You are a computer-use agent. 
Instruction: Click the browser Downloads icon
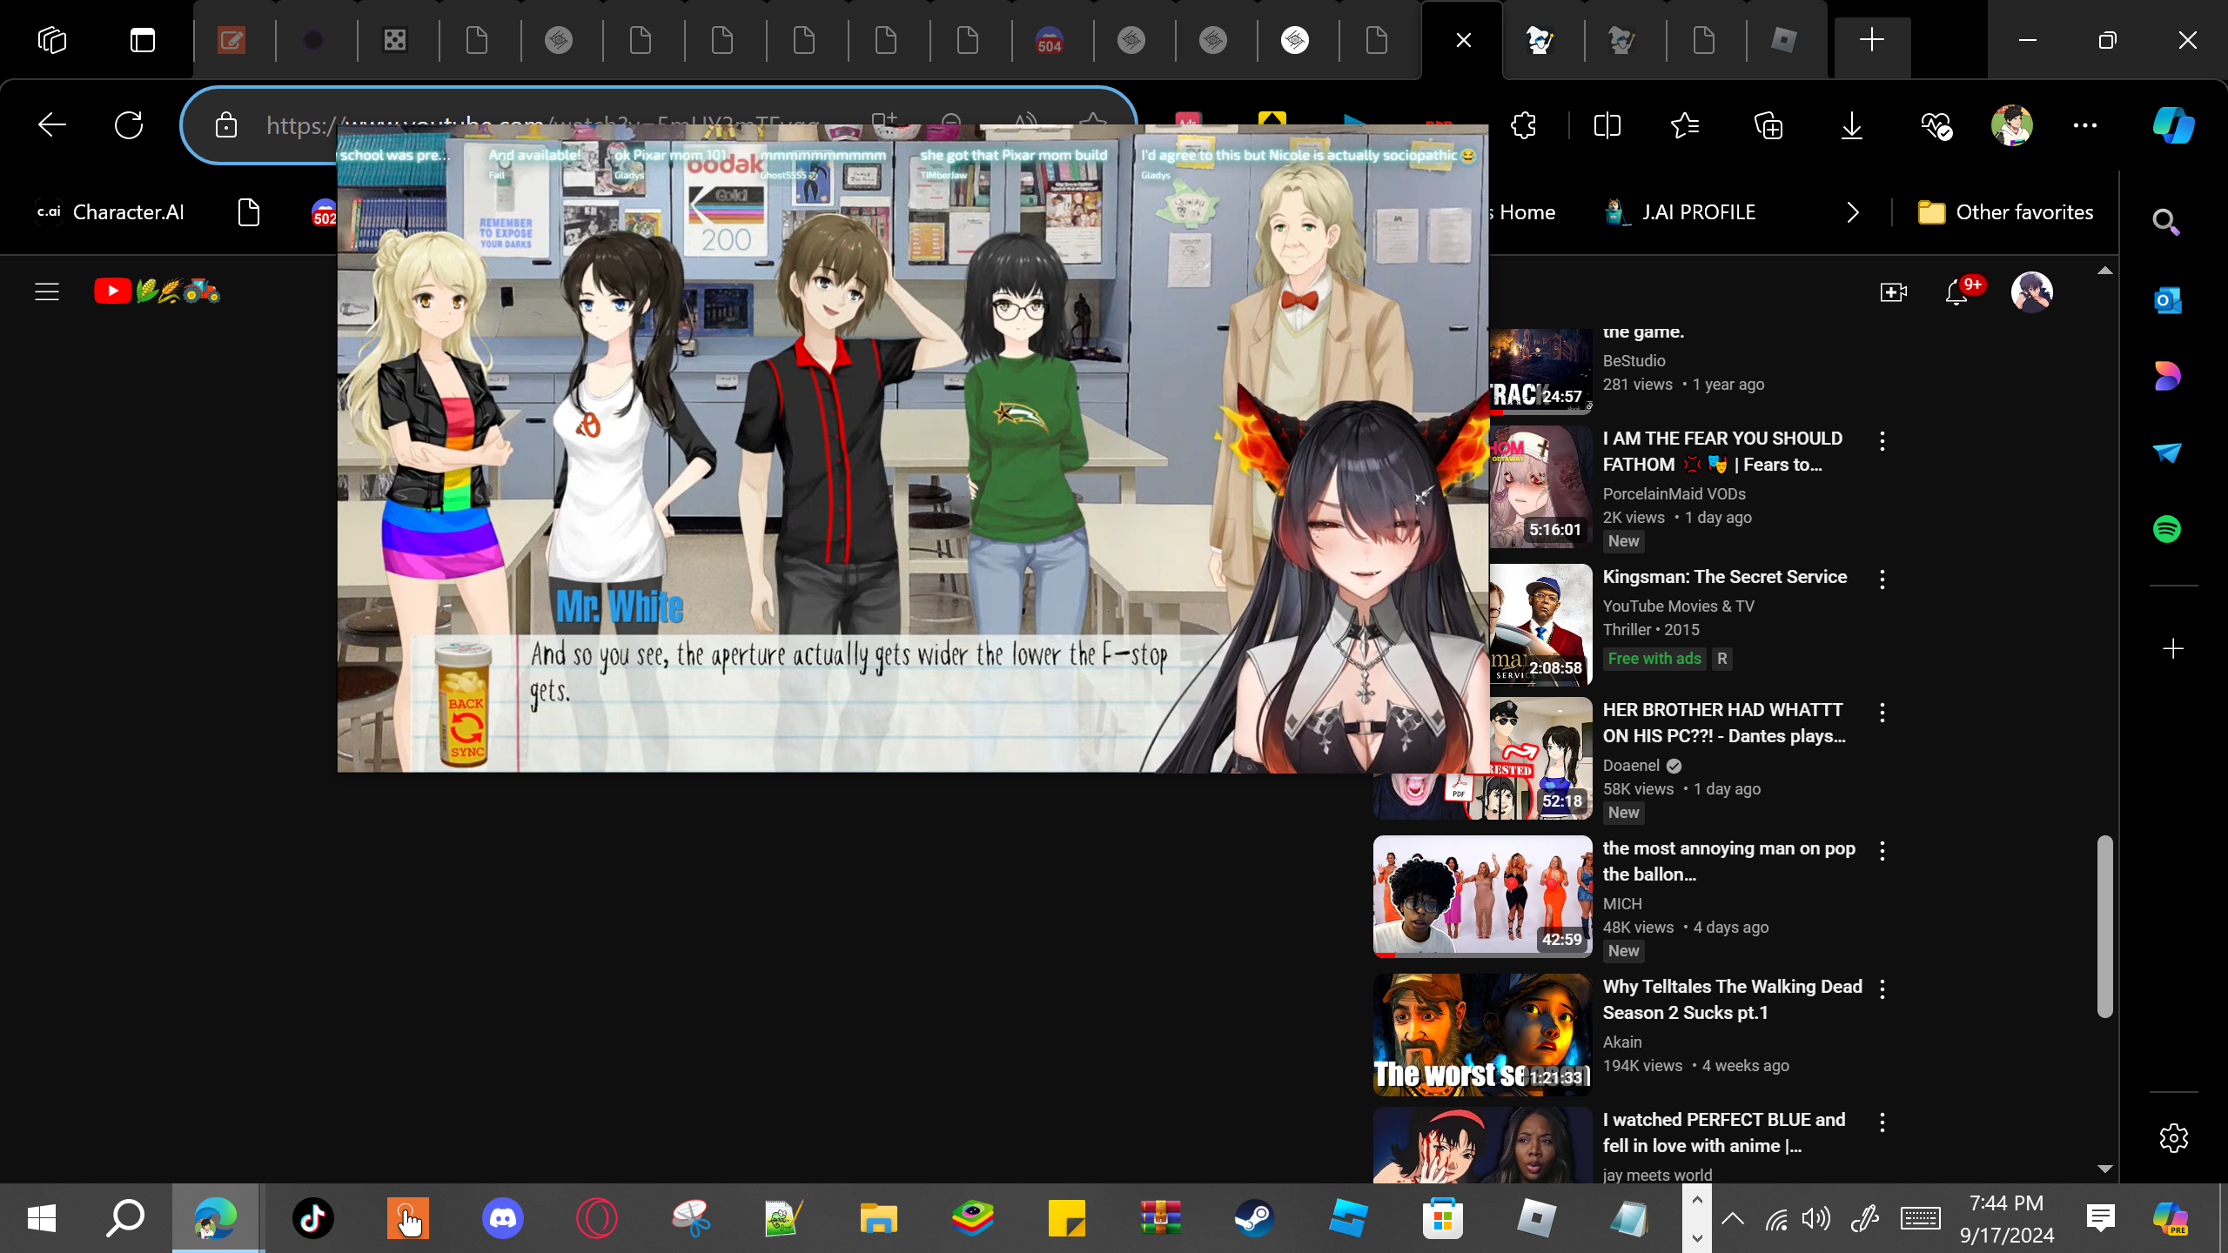(x=1852, y=126)
